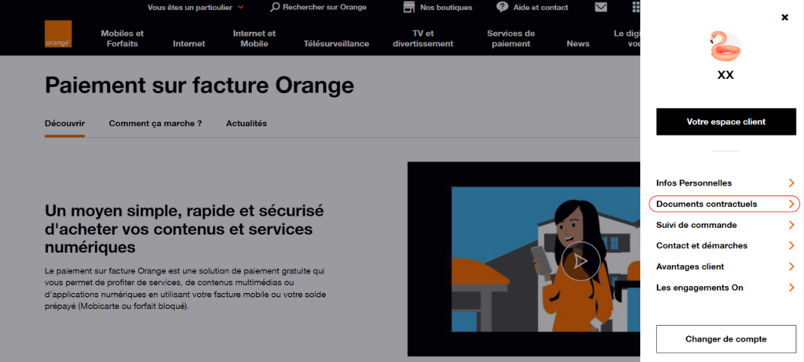Open the Contact et démarches link
Image resolution: width=804 pixels, height=362 pixels.
pyautogui.click(x=702, y=246)
